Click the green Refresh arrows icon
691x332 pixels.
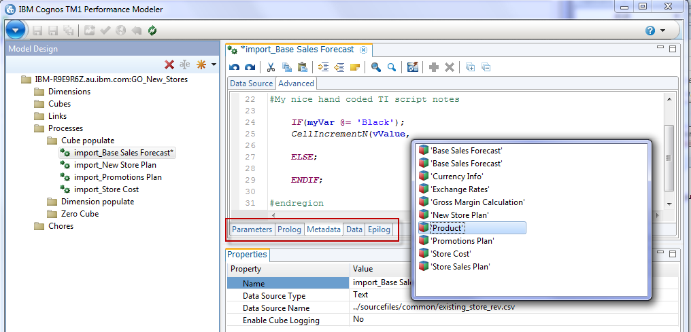pyautogui.click(x=152, y=31)
